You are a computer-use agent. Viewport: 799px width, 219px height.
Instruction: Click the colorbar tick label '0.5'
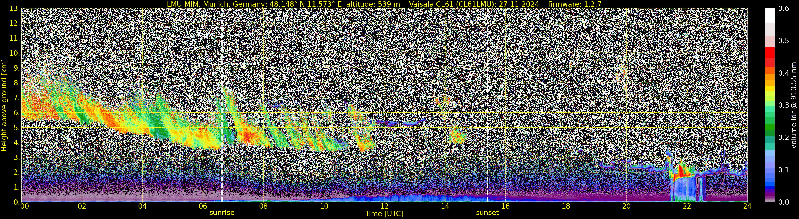click(784, 41)
